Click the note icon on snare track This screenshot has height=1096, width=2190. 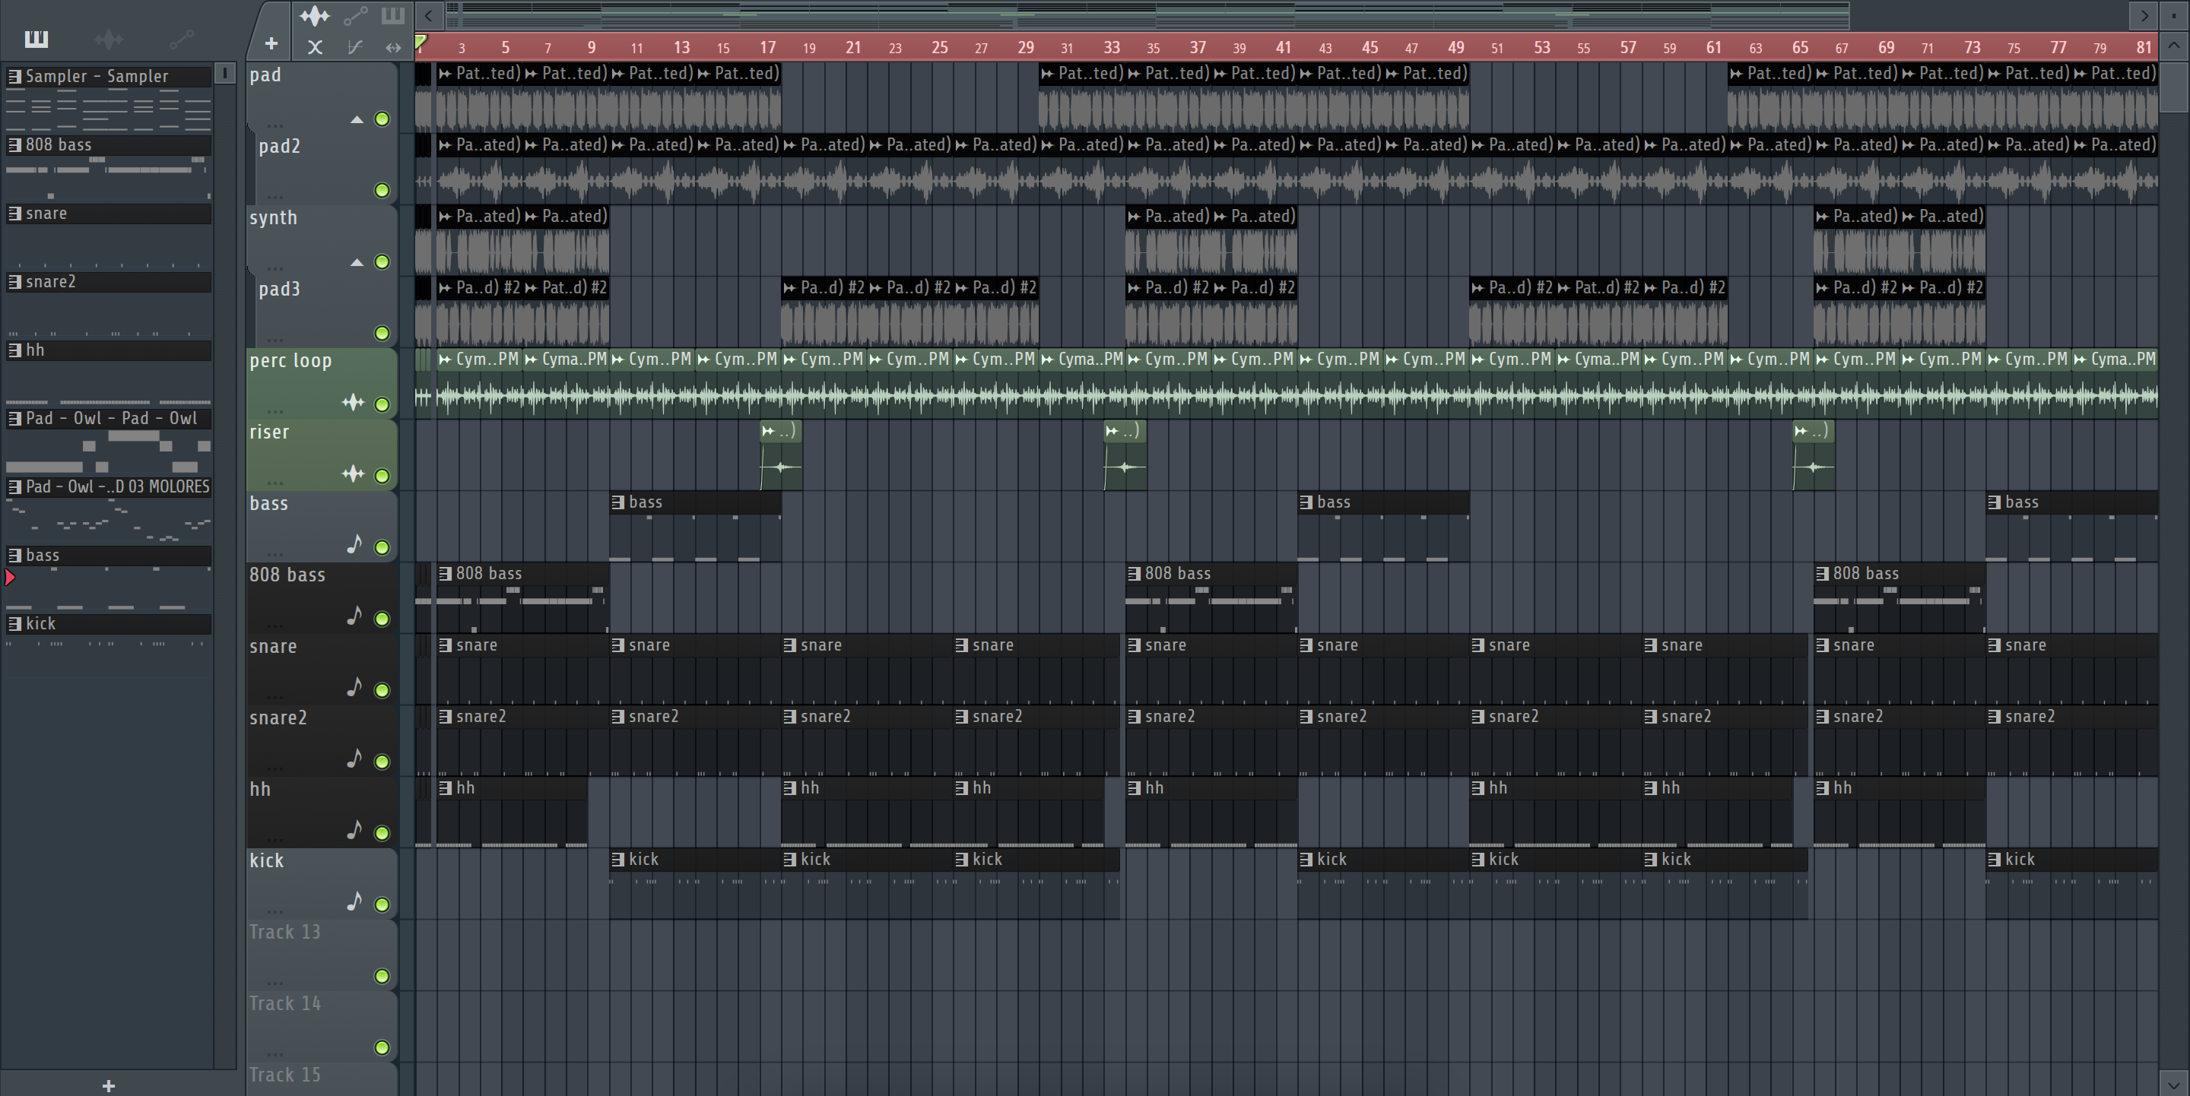click(x=354, y=686)
